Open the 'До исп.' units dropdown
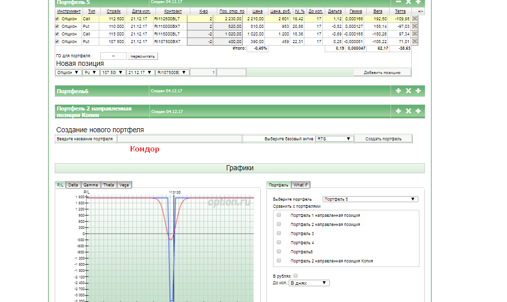 (x=309, y=283)
